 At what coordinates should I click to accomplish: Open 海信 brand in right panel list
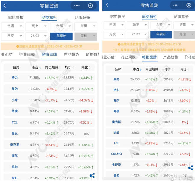point(117,111)
